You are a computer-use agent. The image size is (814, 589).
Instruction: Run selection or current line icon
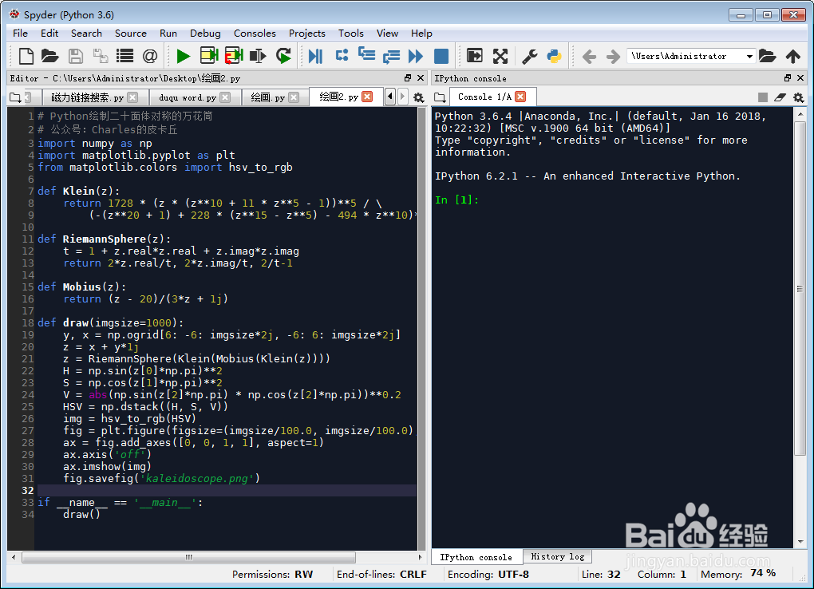point(258,56)
